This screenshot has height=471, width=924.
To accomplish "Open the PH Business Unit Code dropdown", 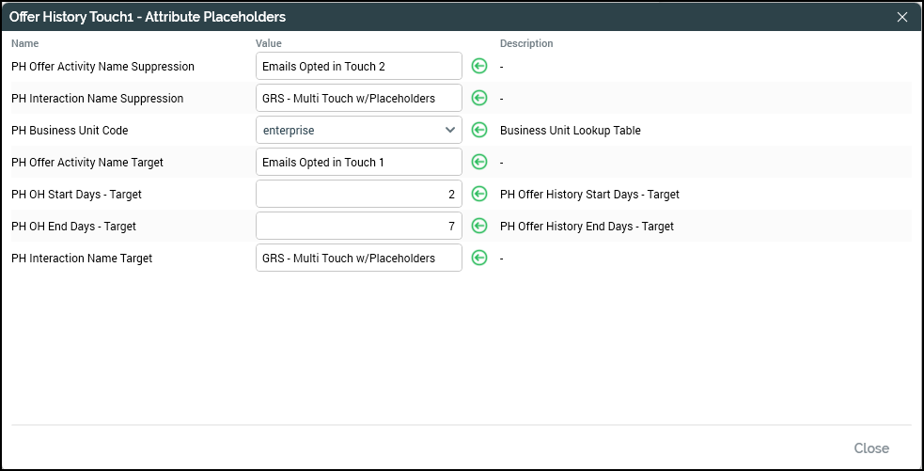I will (358, 131).
